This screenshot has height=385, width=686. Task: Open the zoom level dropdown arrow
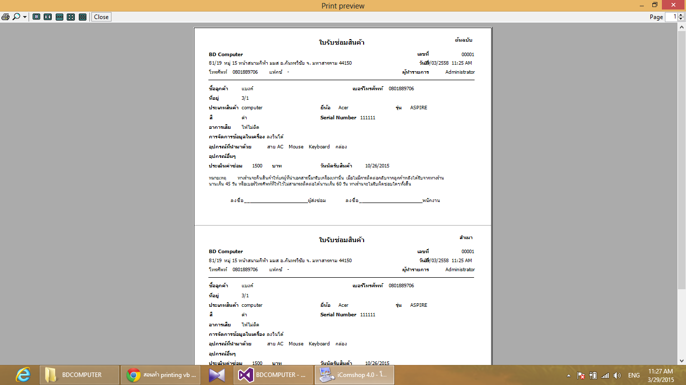pos(25,17)
